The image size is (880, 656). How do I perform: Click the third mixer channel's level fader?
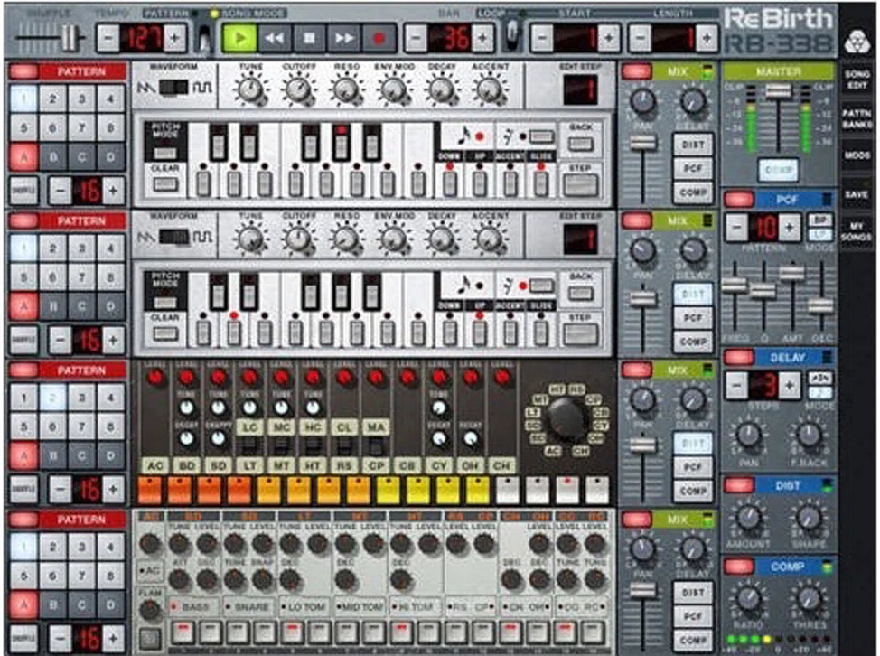tap(642, 445)
